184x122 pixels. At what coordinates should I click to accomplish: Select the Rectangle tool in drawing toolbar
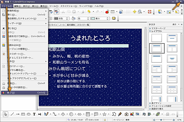[23, 114]
